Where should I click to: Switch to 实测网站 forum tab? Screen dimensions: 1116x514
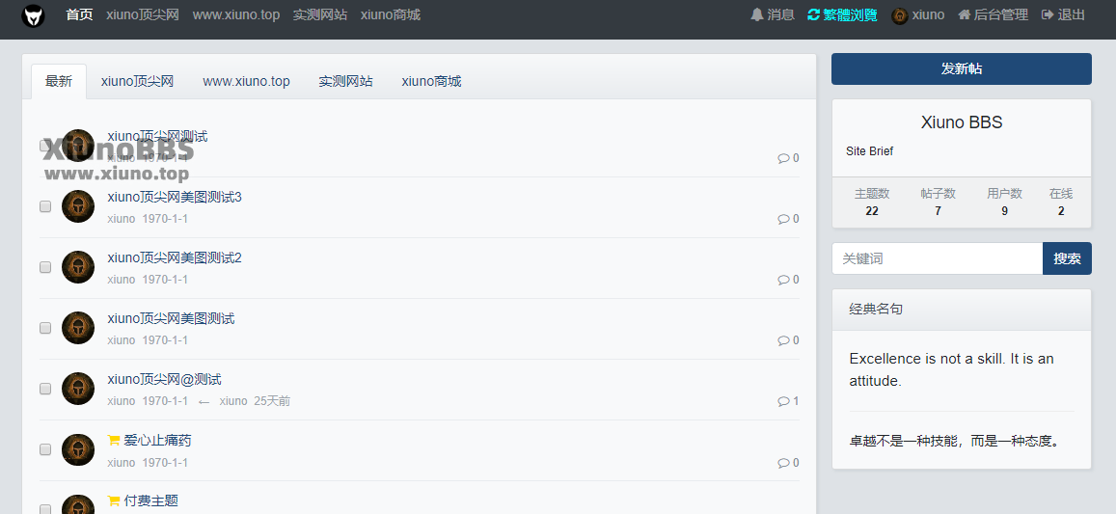(346, 81)
